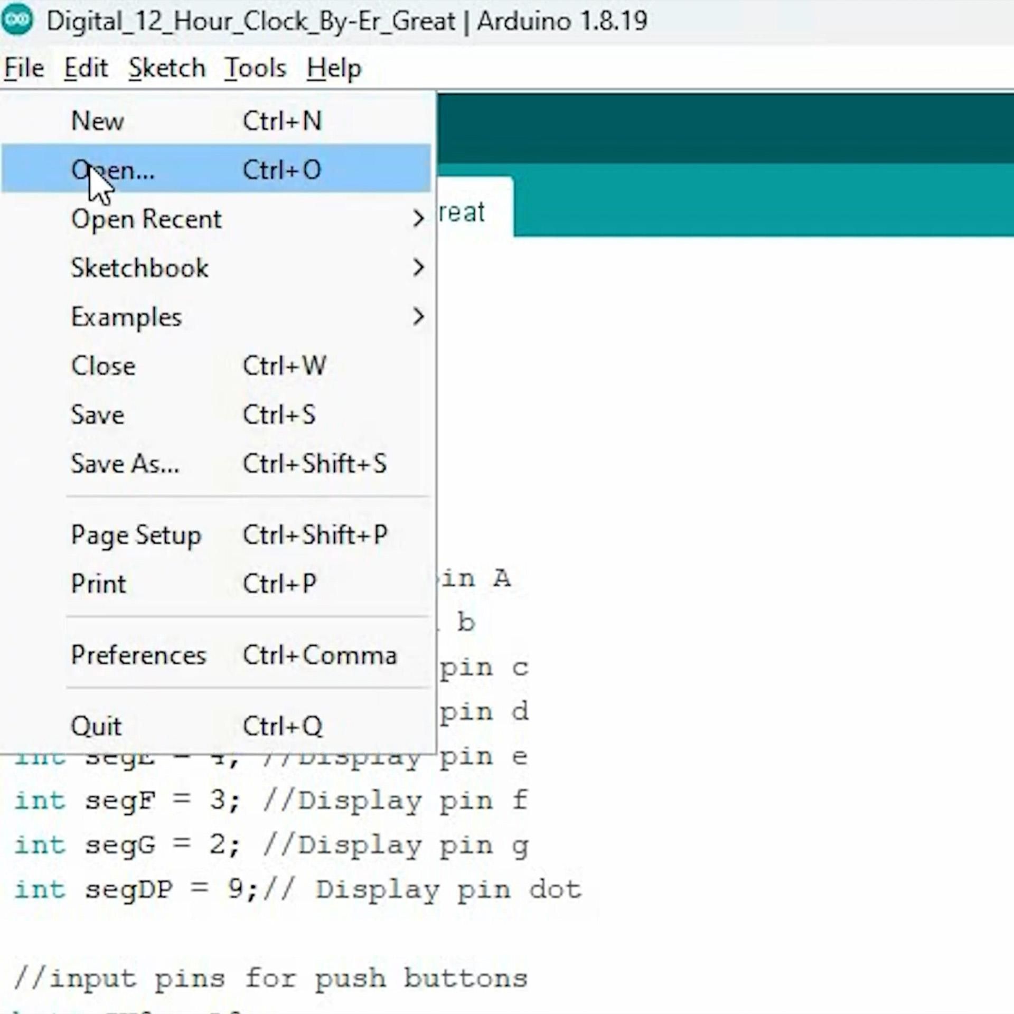Expand the Open Recent submenu
Viewport: 1014px width, 1014px height.
[146, 219]
